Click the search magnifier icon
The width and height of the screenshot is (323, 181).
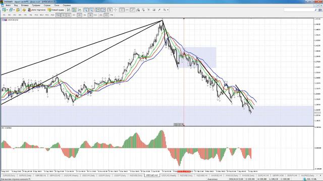click(x=316, y=10)
